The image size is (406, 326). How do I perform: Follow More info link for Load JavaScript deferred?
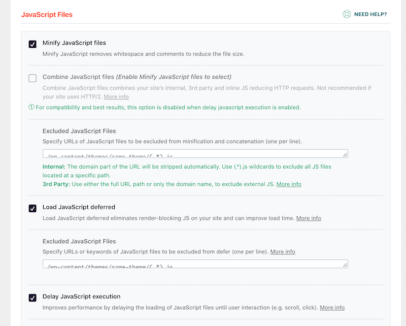coord(309,218)
